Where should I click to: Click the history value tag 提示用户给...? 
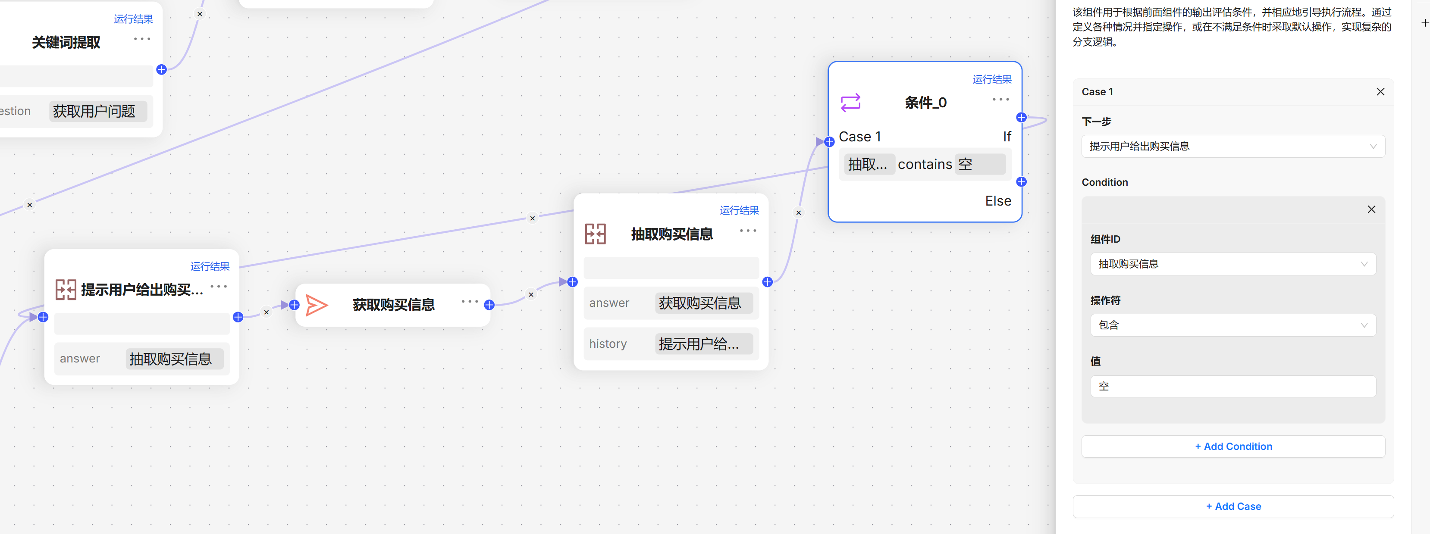pyautogui.click(x=703, y=344)
